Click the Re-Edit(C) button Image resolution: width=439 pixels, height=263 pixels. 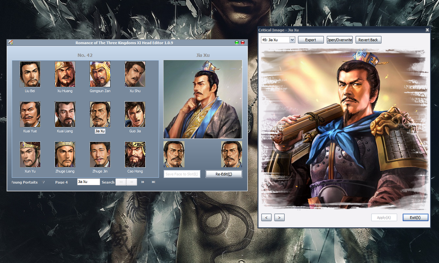[x=224, y=174]
